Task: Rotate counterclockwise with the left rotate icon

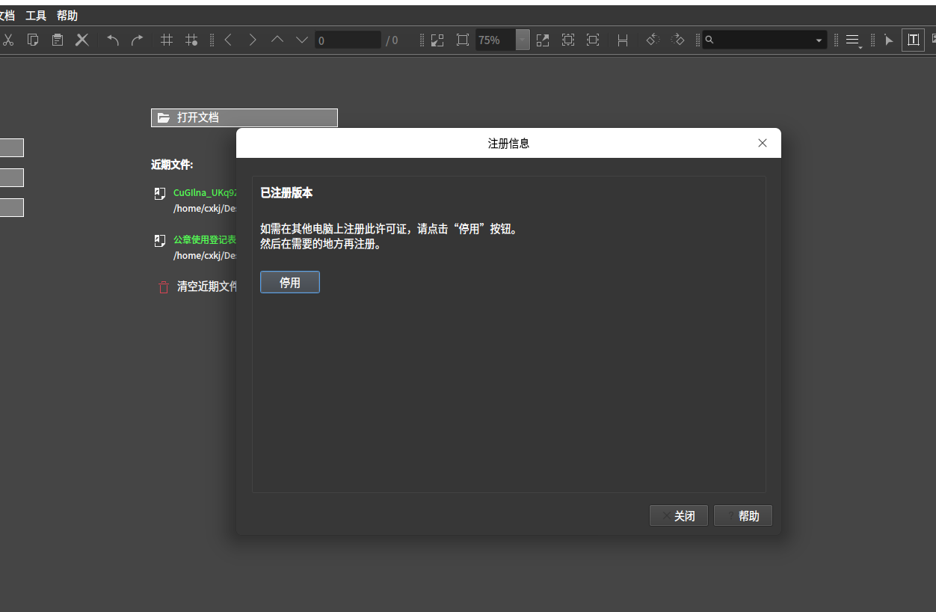Action: pyautogui.click(x=653, y=40)
